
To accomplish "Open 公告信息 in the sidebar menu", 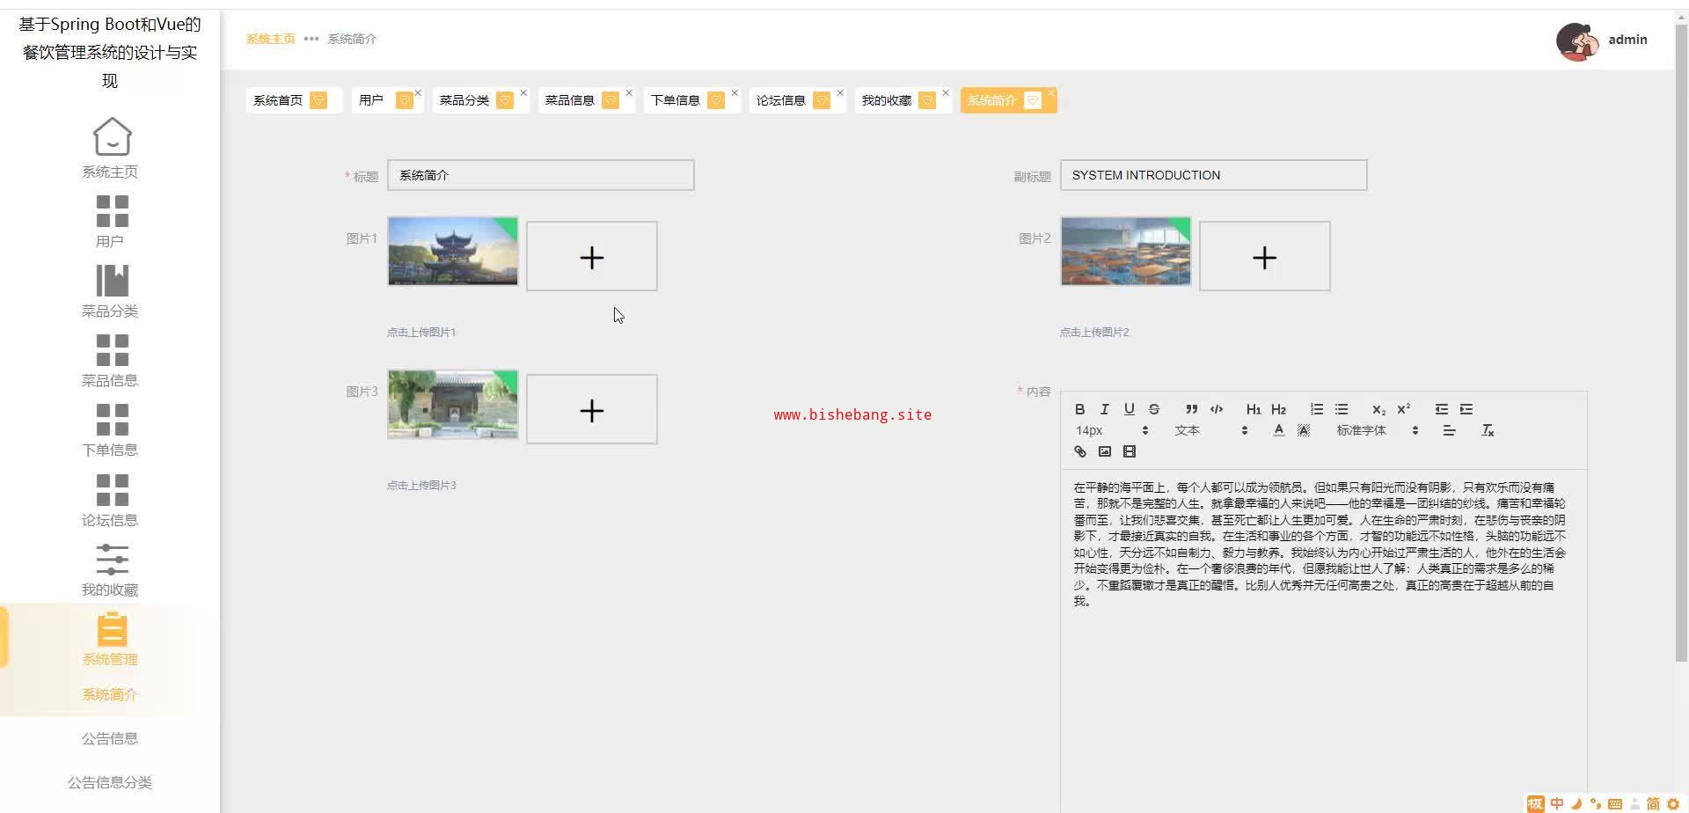I will click(110, 738).
